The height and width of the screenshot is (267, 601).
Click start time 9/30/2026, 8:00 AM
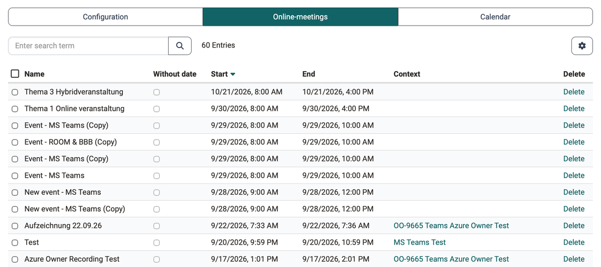coord(245,109)
